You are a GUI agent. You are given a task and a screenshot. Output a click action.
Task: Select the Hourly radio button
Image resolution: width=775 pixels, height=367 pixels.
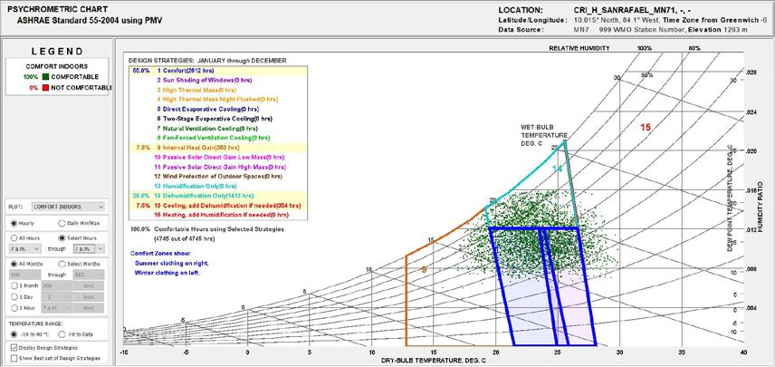[x=14, y=223]
